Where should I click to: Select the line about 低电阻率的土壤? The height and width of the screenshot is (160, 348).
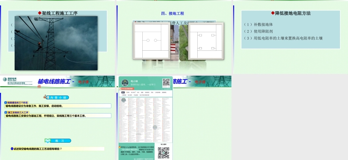click(x=283, y=38)
